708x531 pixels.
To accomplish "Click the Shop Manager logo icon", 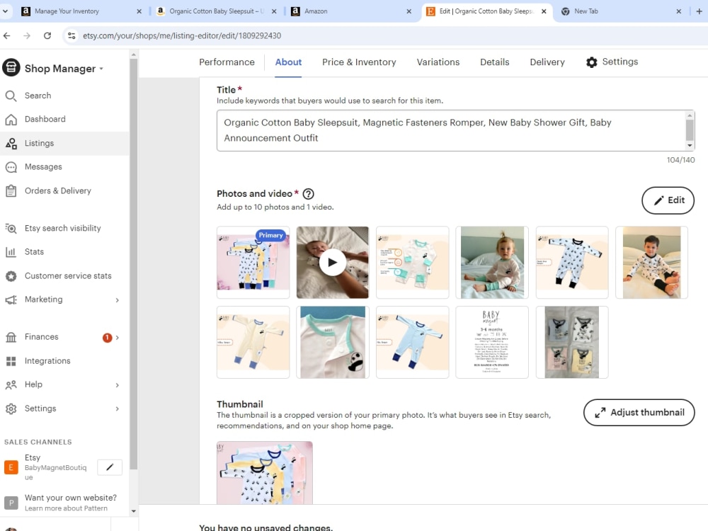I will pyautogui.click(x=11, y=68).
